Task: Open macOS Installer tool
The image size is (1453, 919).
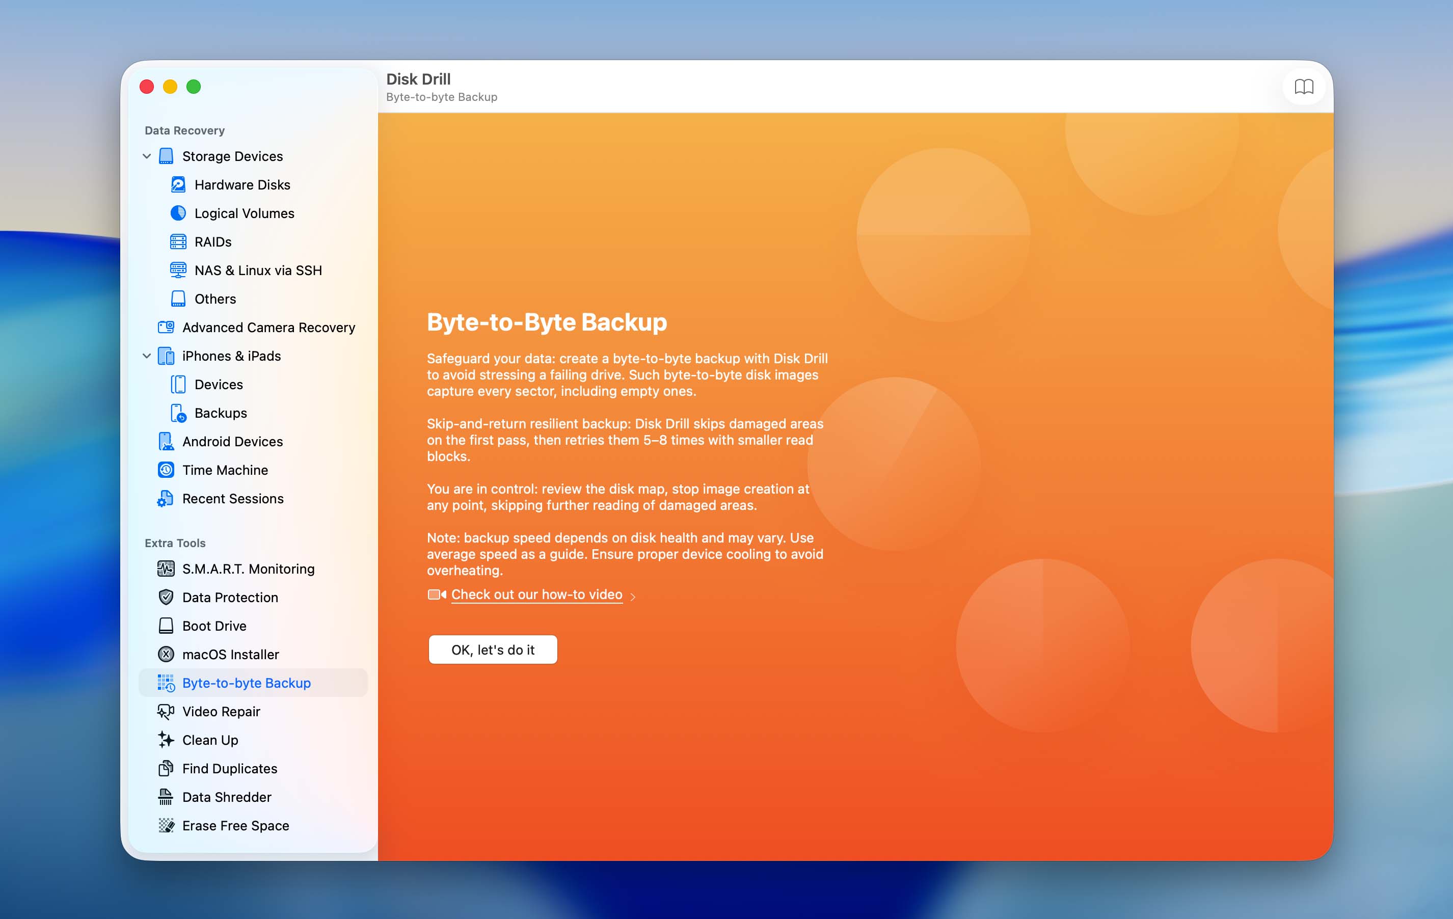Action: coord(253,654)
